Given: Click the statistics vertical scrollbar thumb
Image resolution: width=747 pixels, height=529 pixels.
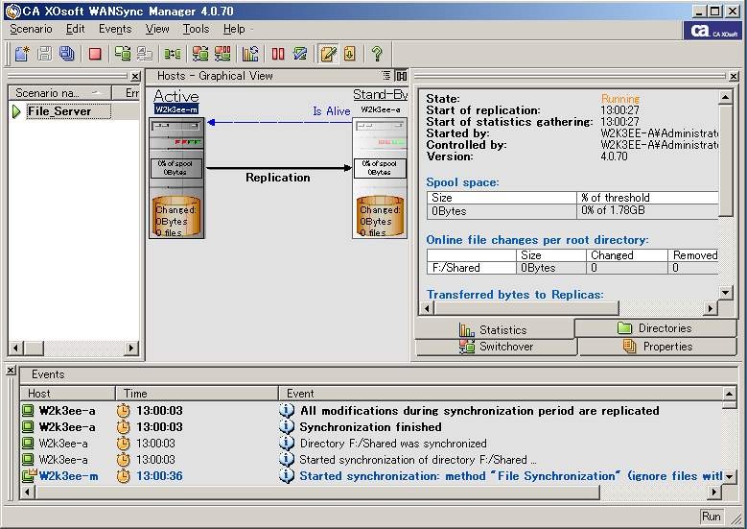Looking at the screenshot, I should pos(725,160).
